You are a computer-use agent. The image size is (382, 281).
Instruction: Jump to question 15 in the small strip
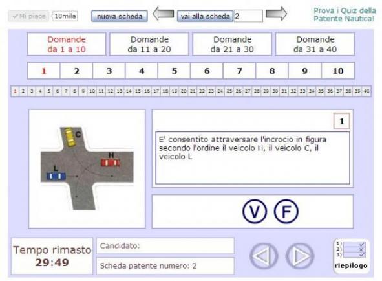[138, 91]
